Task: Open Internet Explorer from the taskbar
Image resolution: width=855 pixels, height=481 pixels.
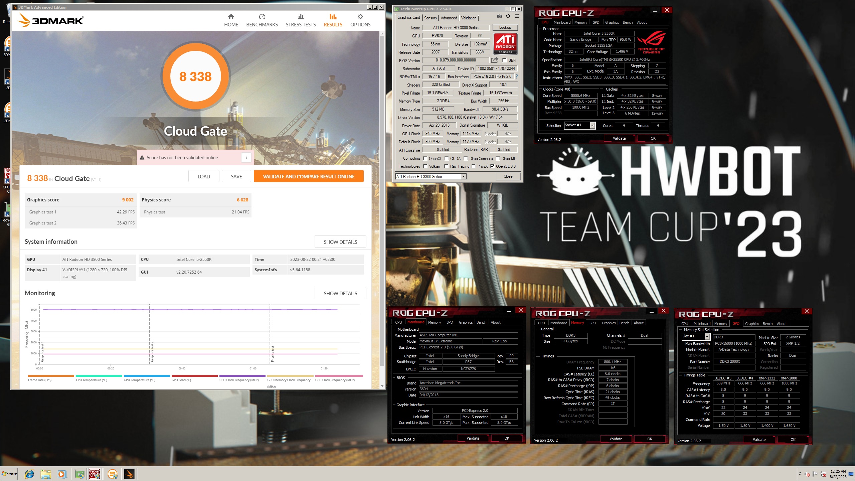Action: click(x=30, y=474)
